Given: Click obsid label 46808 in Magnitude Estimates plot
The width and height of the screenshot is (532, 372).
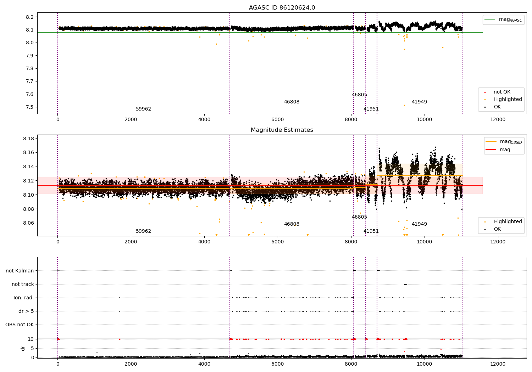Looking at the screenshot, I should point(292,224).
